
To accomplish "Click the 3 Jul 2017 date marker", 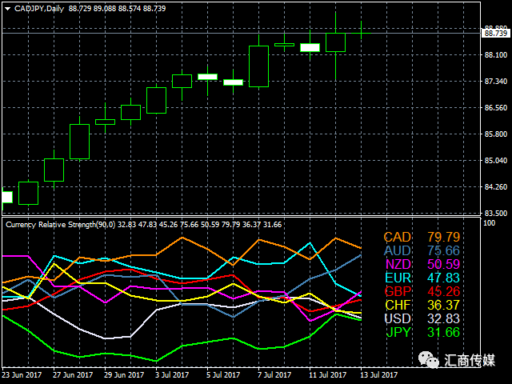I will tap(172, 375).
